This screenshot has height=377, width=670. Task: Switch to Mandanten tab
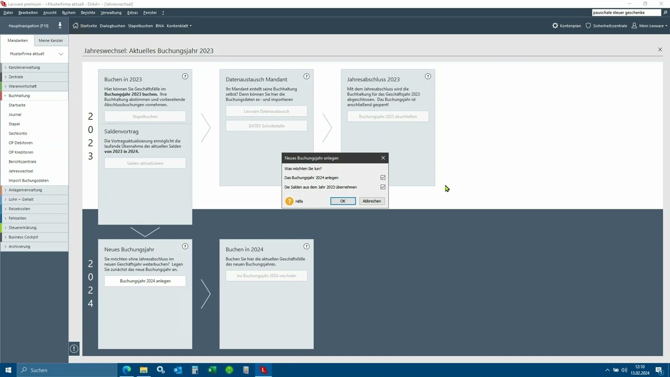pos(18,40)
